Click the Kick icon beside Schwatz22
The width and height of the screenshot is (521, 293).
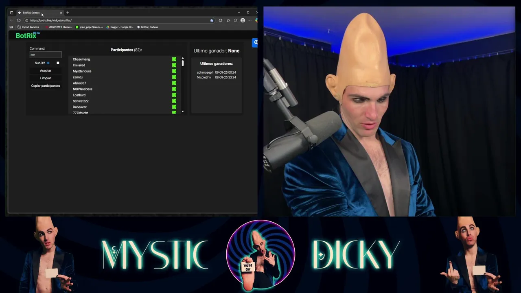174,101
